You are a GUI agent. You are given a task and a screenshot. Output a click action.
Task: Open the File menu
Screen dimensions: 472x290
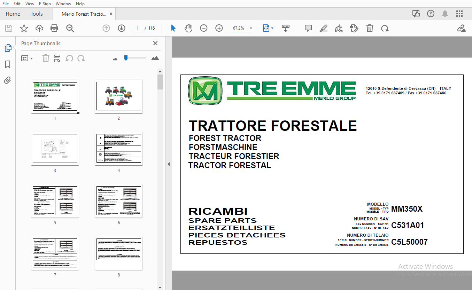(x=6, y=4)
